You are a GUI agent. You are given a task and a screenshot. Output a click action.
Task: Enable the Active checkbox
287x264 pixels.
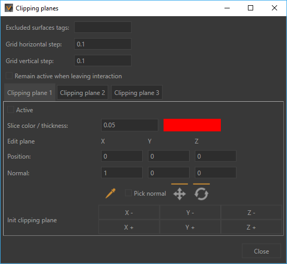pos(10,110)
